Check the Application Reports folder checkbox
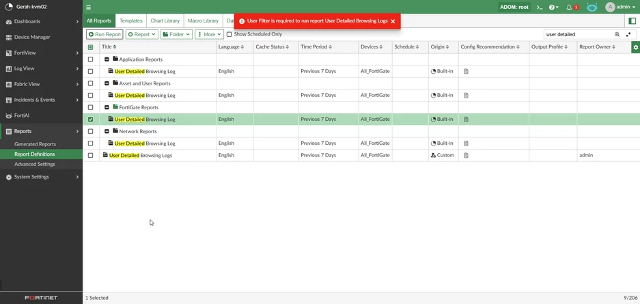The image size is (640, 304). pos(91,59)
